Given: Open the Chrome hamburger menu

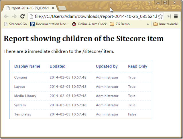Looking at the screenshot, I should point(176,16).
